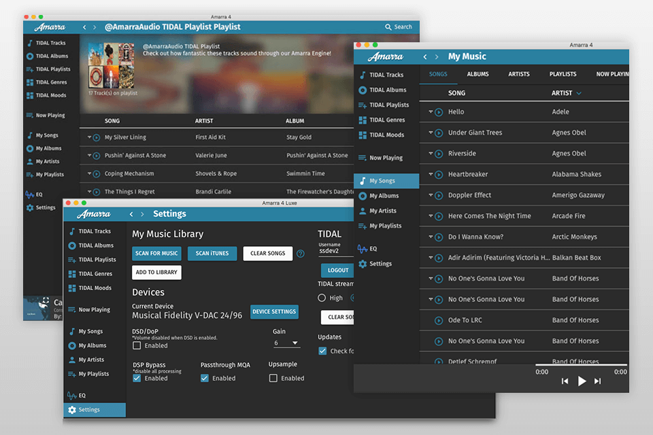Select the Here Comes The Night Time row
Screen dimensions: 653x435
(x=524, y=216)
